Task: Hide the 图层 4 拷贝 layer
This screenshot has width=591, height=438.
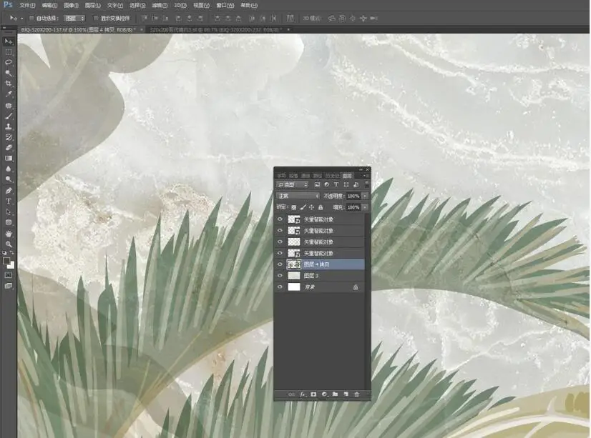Action: pos(280,264)
